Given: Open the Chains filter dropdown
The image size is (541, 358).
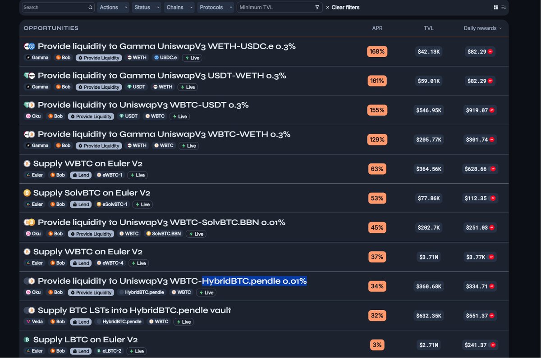Looking at the screenshot, I should tap(179, 8).
